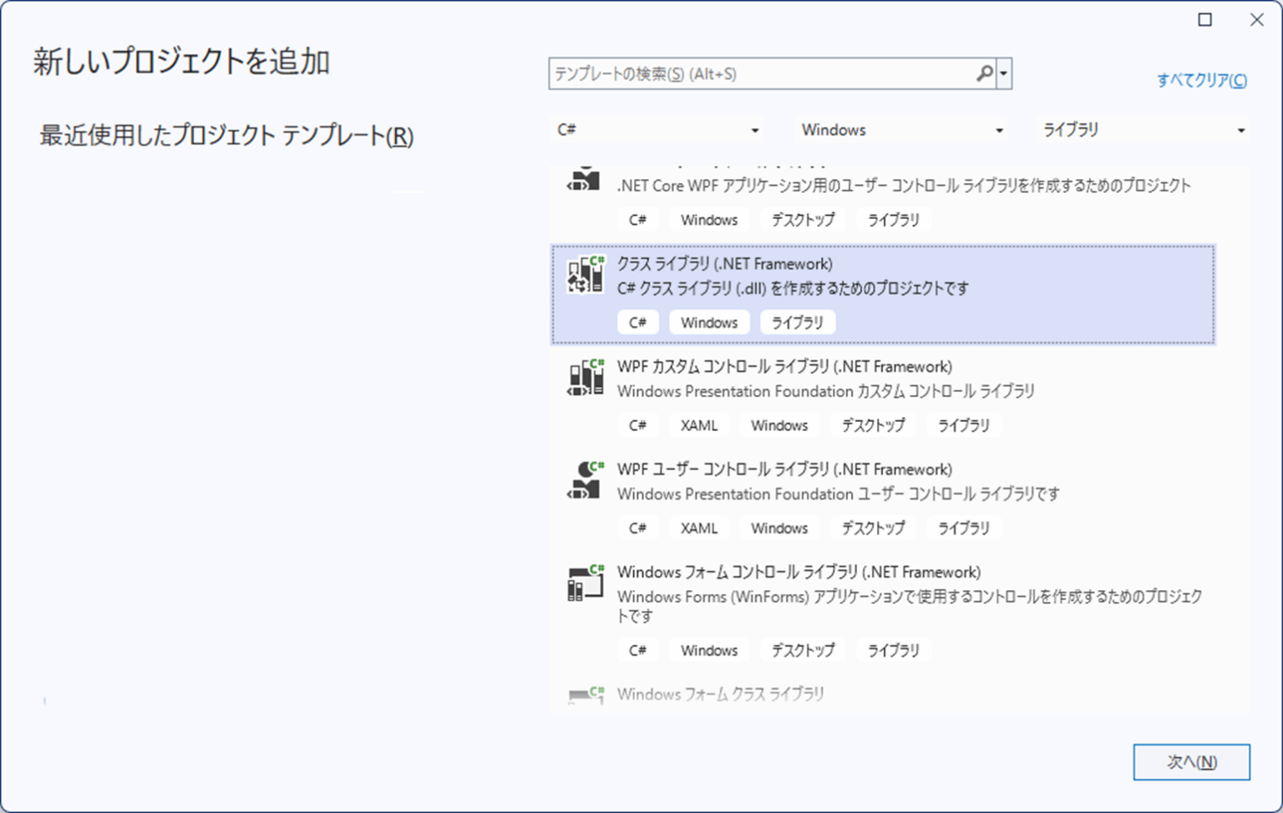The image size is (1283, 813).
Task: Click the .NET Core WPF user control library icon
Action: pos(584,179)
